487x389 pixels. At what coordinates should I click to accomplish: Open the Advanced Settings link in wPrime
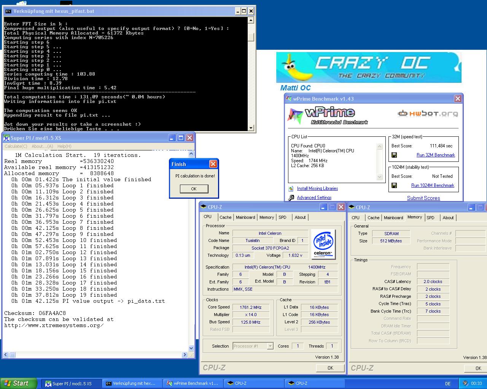(314, 198)
